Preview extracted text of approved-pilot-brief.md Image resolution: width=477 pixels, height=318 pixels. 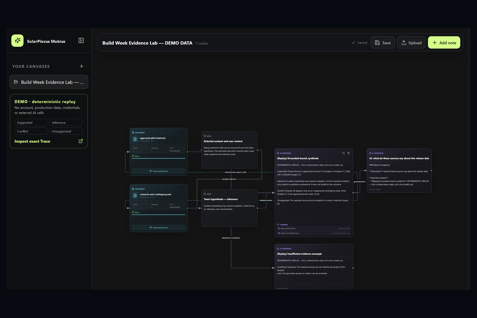click(158, 171)
